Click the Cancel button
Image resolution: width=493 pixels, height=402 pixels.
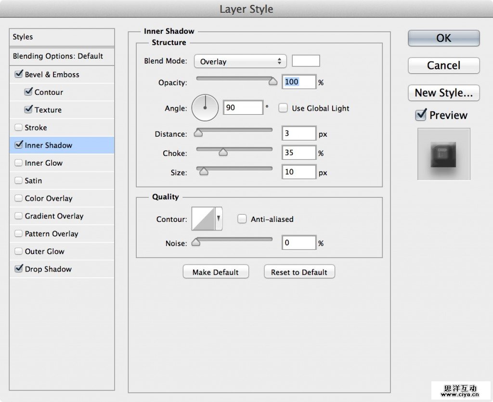(x=443, y=65)
